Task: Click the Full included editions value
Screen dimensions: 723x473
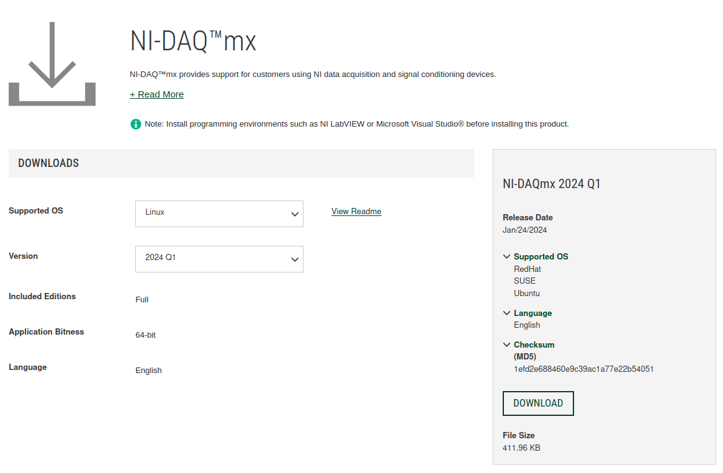Action: coord(141,300)
